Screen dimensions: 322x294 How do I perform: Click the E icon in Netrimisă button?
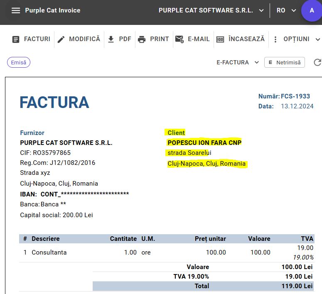(270, 62)
